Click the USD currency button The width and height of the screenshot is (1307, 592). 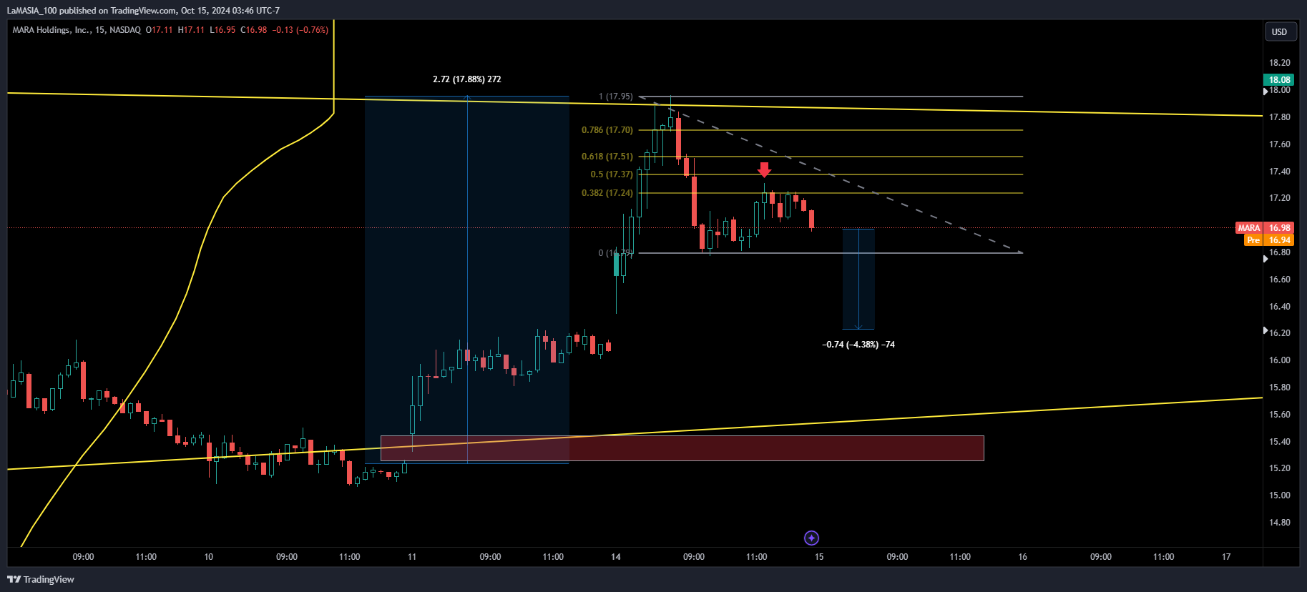[x=1279, y=31]
